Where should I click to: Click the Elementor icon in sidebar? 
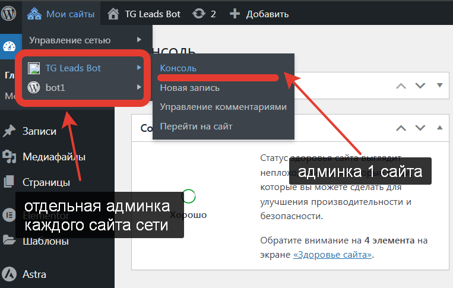click(x=9, y=215)
